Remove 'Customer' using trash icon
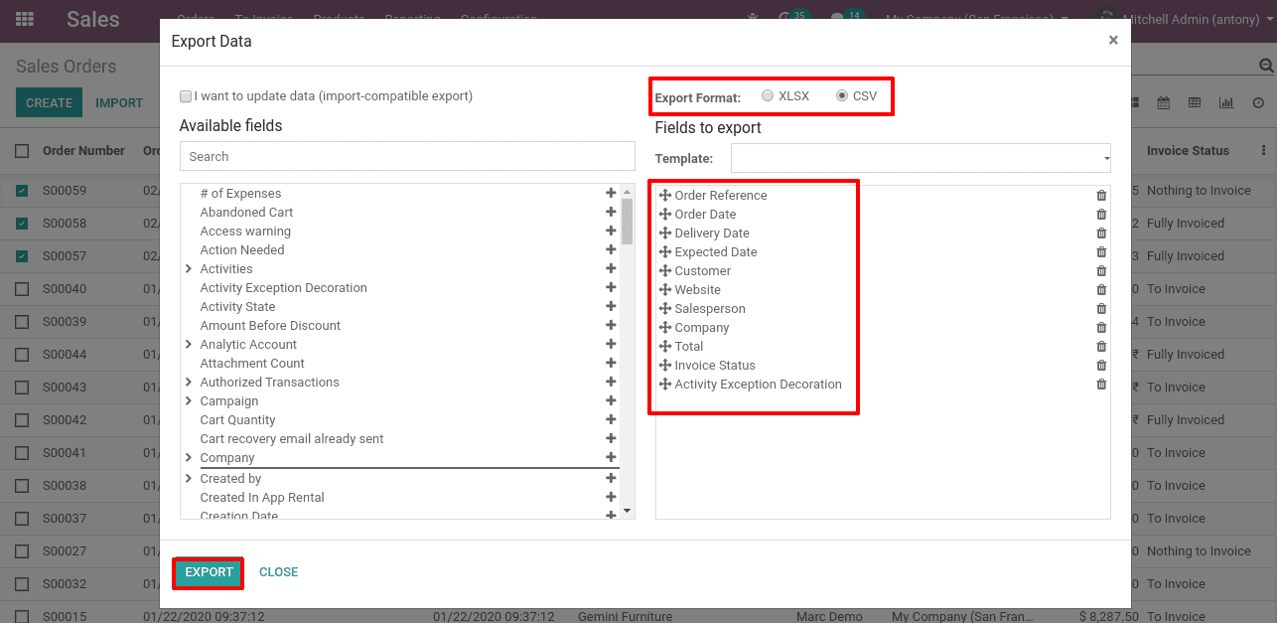 (x=1101, y=271)
